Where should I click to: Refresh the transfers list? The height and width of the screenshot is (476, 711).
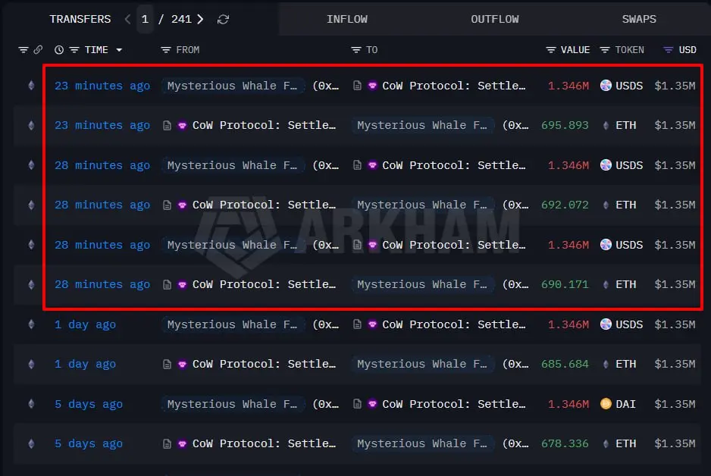pos(223,19)
